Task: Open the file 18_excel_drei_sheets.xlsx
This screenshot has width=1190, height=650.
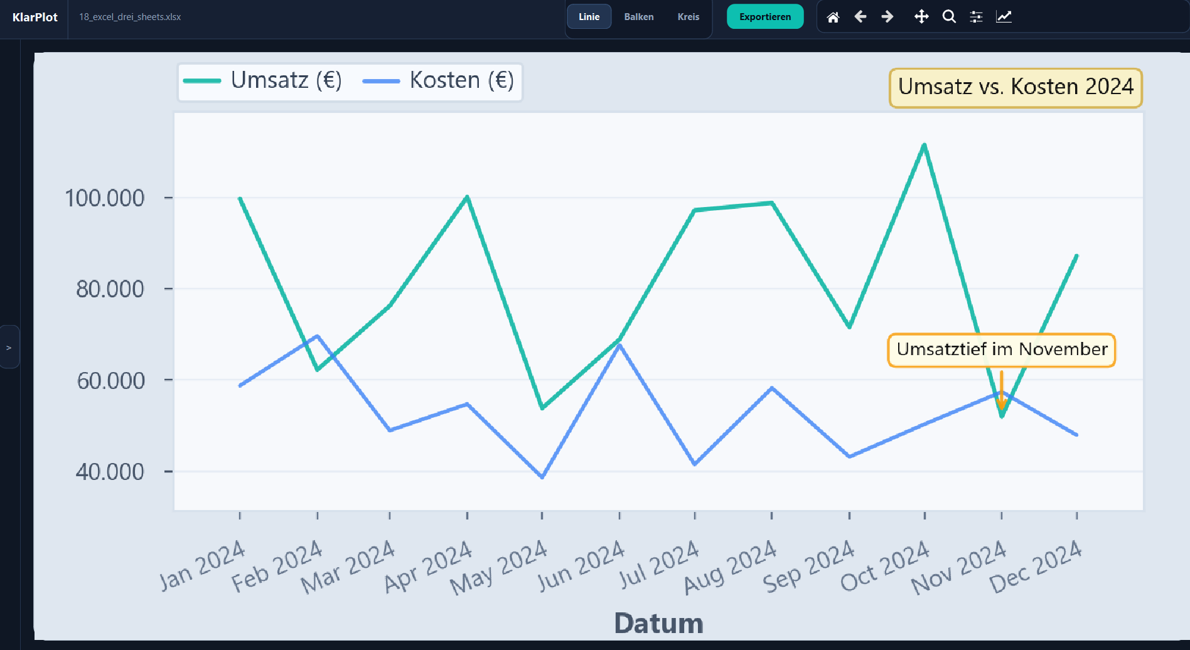Action: (x=129, y=18)
